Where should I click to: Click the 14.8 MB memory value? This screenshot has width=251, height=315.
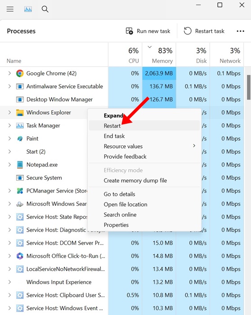click(x=163, y=256)
